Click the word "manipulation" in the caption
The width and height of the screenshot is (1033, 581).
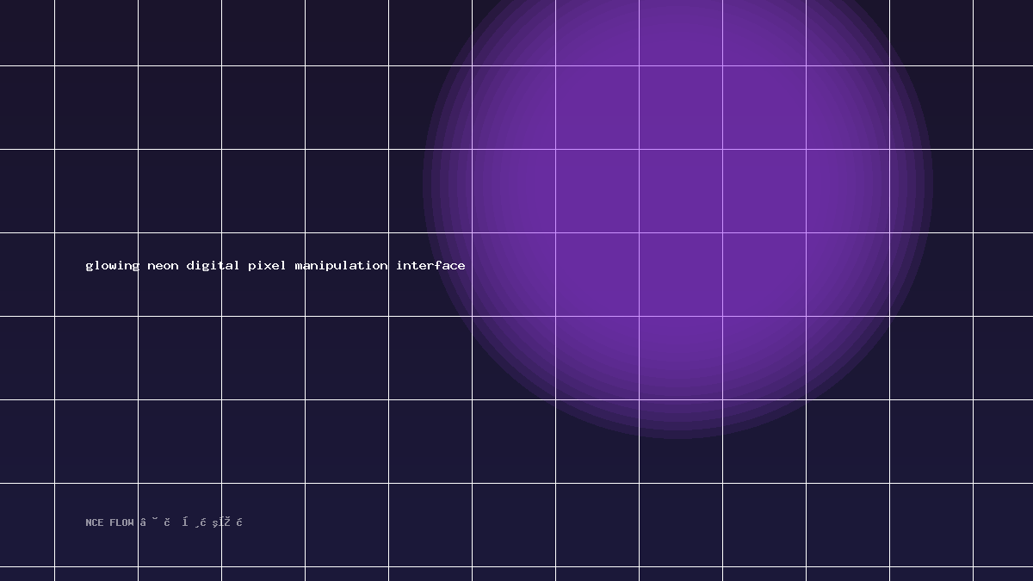tap(341, 266)
